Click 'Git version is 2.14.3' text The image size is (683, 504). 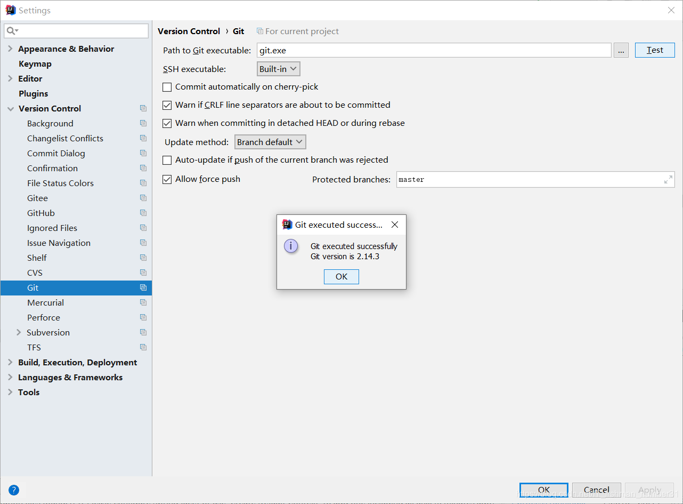(345, 257)
